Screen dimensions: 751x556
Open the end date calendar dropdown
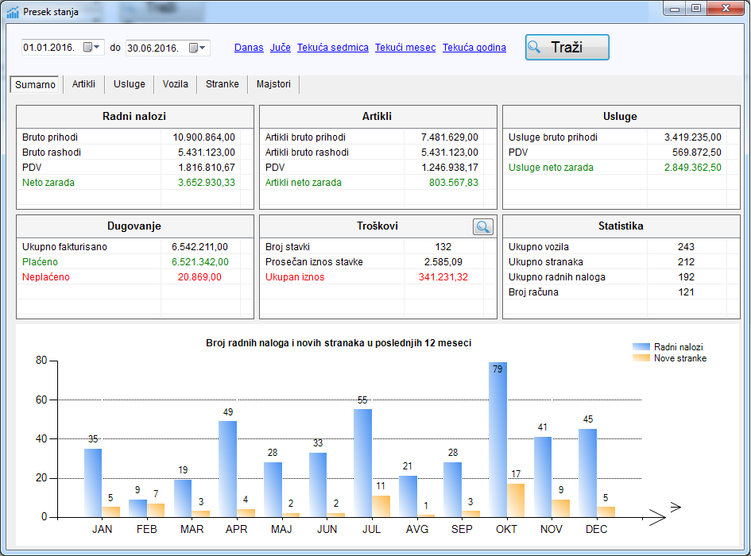point(197,48)
